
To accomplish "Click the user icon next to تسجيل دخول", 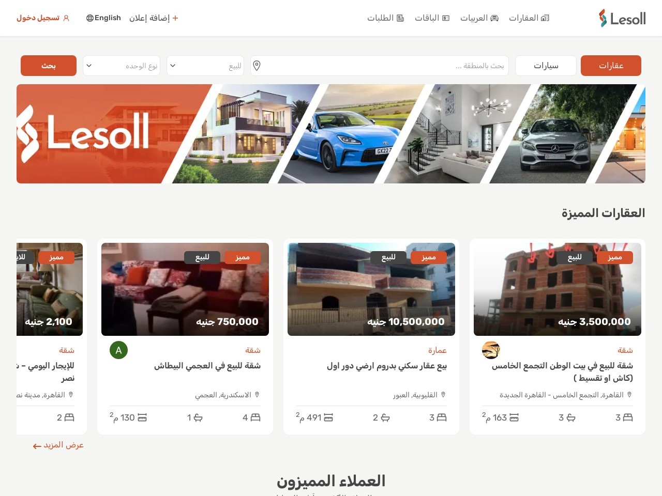I will [66, 18].
